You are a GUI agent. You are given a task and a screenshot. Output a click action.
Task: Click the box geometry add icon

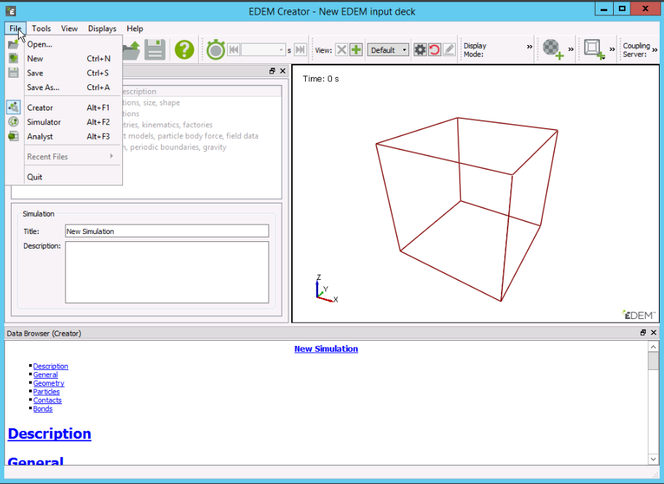click(594, 49)
